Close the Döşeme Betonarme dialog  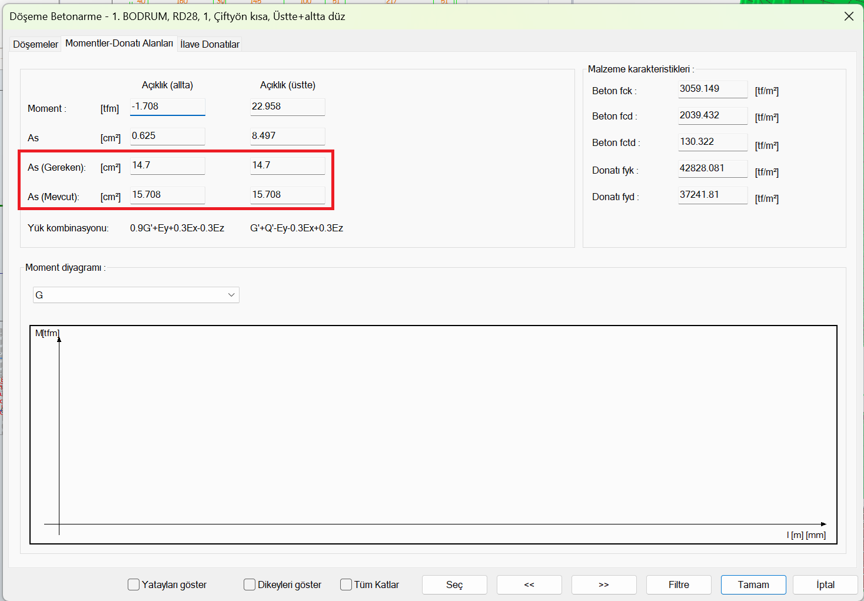pyautogui.click(x=849, y=16)
